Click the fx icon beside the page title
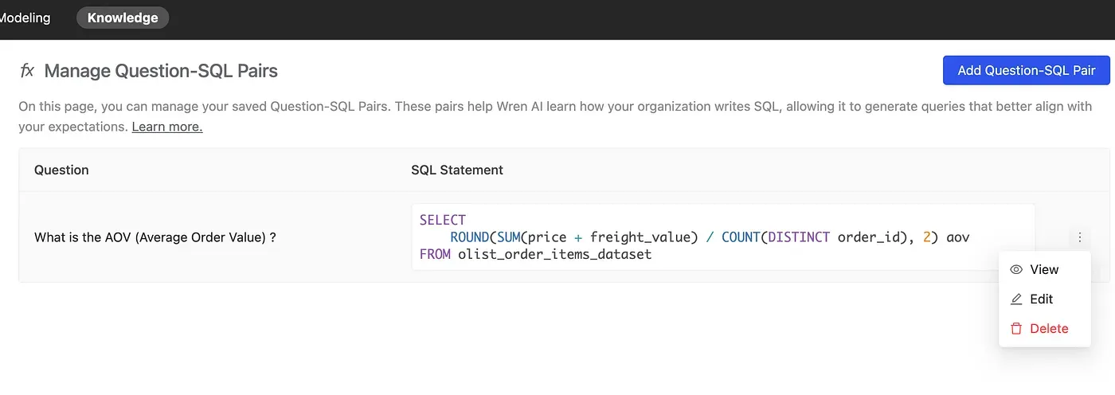The image size is (1115, 395). [27, 70]
